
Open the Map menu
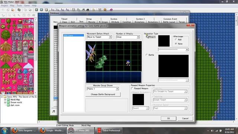pyautogui.click(x=12, y=6)
